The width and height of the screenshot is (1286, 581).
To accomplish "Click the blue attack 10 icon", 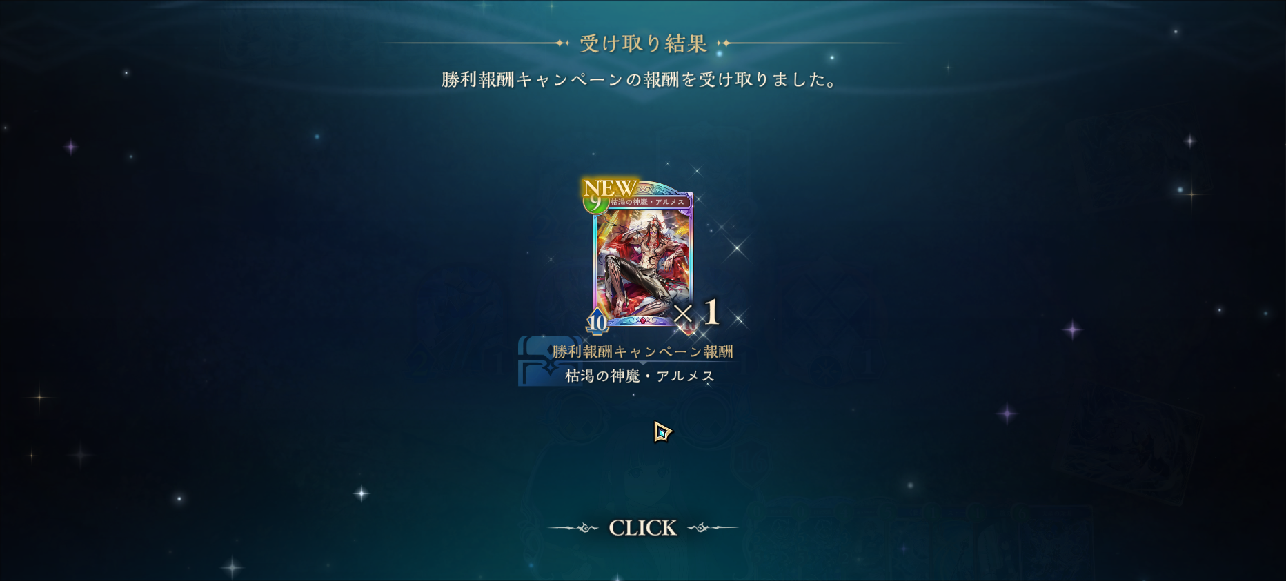I will (x=597, y=321).
